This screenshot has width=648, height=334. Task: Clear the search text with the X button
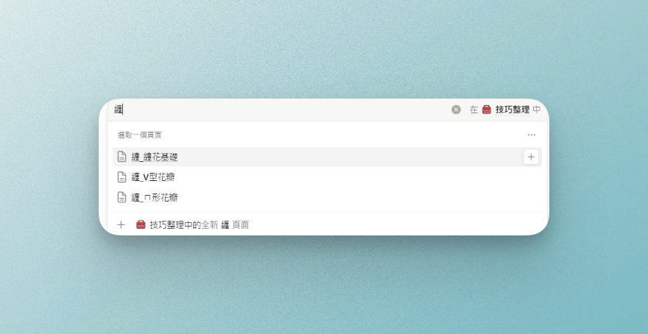456,110
